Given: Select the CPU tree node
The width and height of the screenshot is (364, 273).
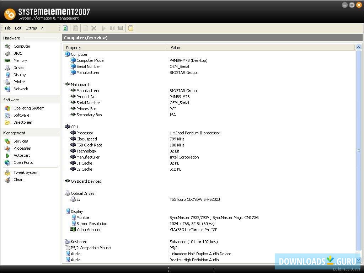Looking at the screenshot, I should (74, 127).
